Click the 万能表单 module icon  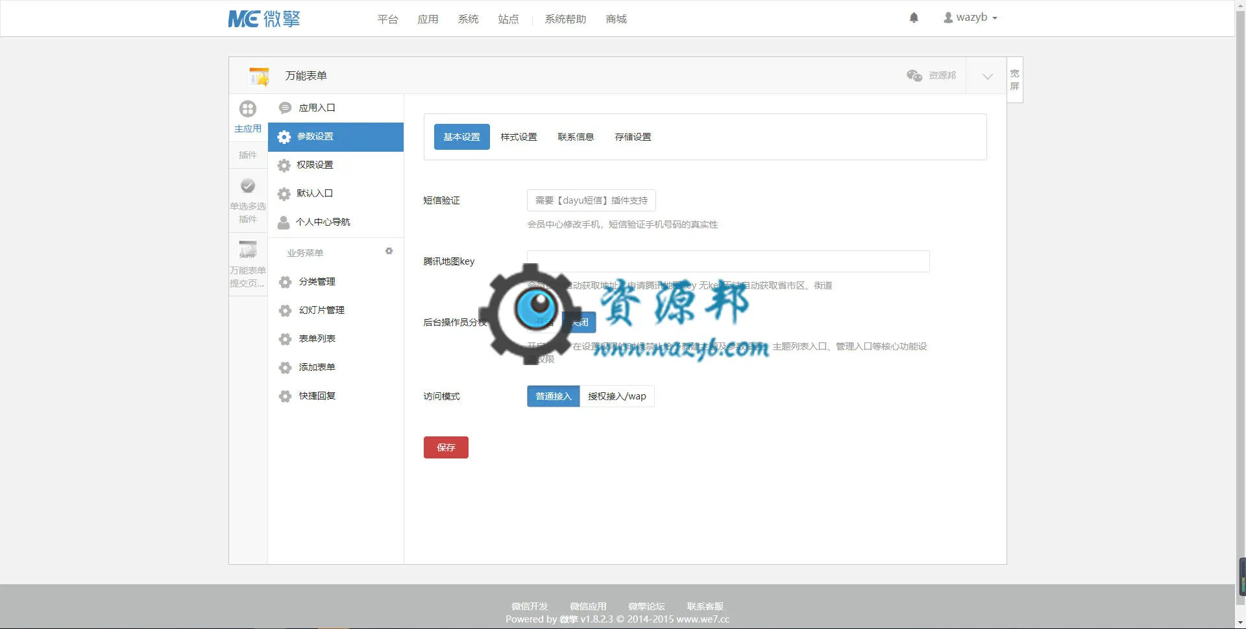[259, 76]
